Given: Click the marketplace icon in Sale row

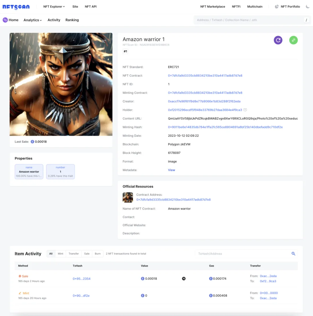Looking at the screenshot, I should (184, 279).
